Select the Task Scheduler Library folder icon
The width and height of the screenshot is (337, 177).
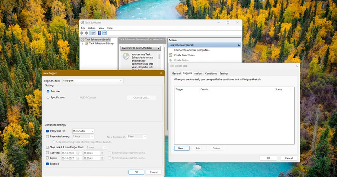(86, 44)
